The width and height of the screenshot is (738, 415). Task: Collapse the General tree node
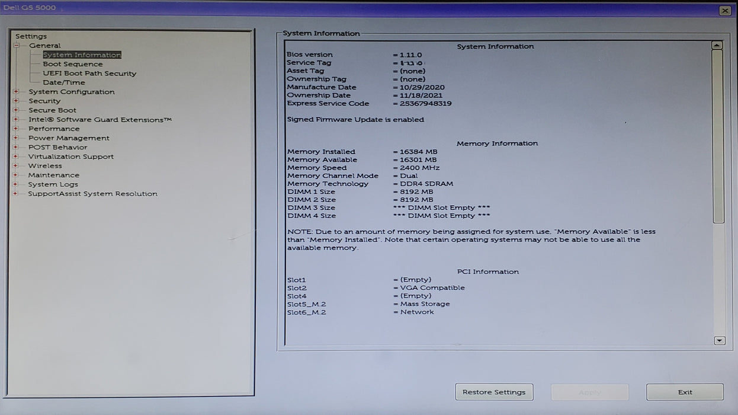click(17, 46)
